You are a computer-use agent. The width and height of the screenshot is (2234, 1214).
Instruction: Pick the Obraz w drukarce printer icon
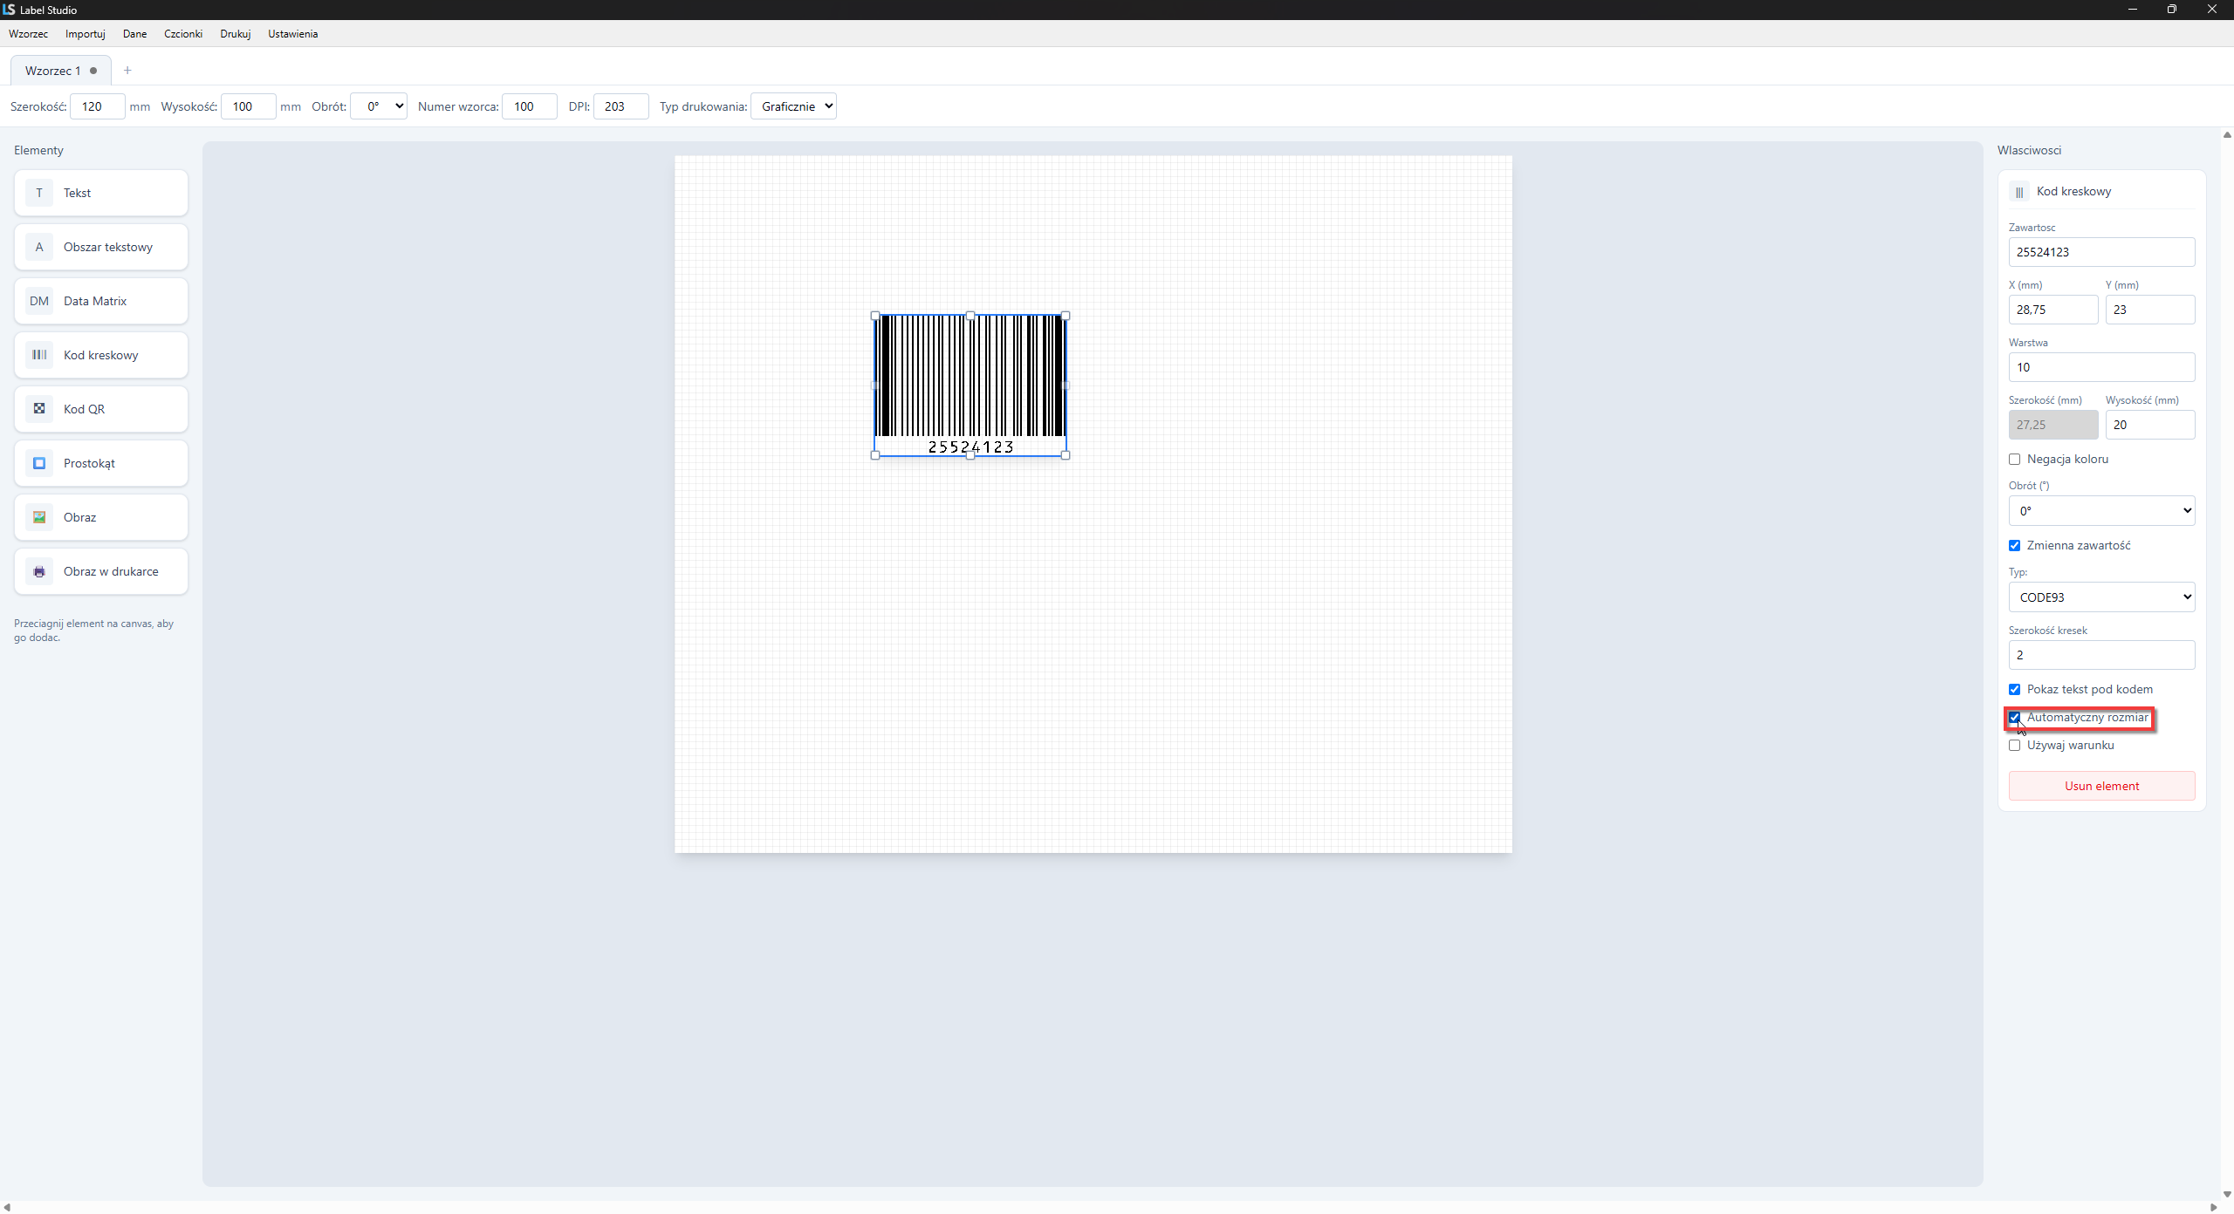39,571
